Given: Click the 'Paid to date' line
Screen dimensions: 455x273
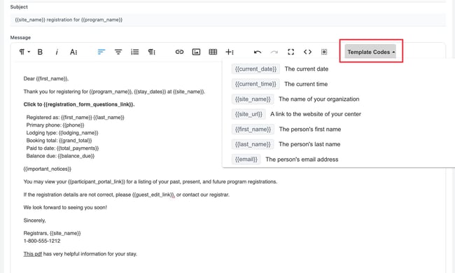Looking at the screenshot, I should click(62, 148).
